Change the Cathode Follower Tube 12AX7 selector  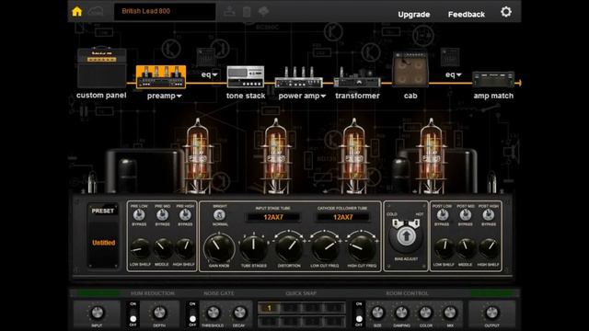342,217
